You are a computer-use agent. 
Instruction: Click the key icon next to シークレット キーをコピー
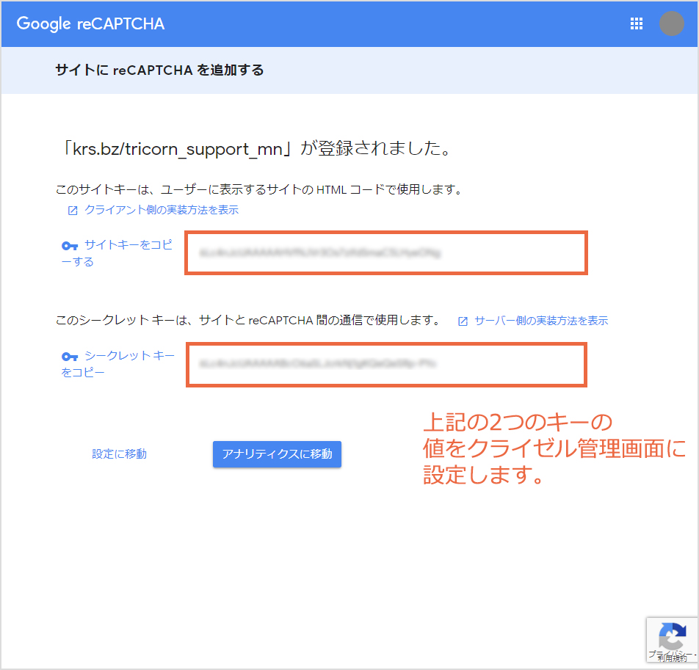coord(70,357)
